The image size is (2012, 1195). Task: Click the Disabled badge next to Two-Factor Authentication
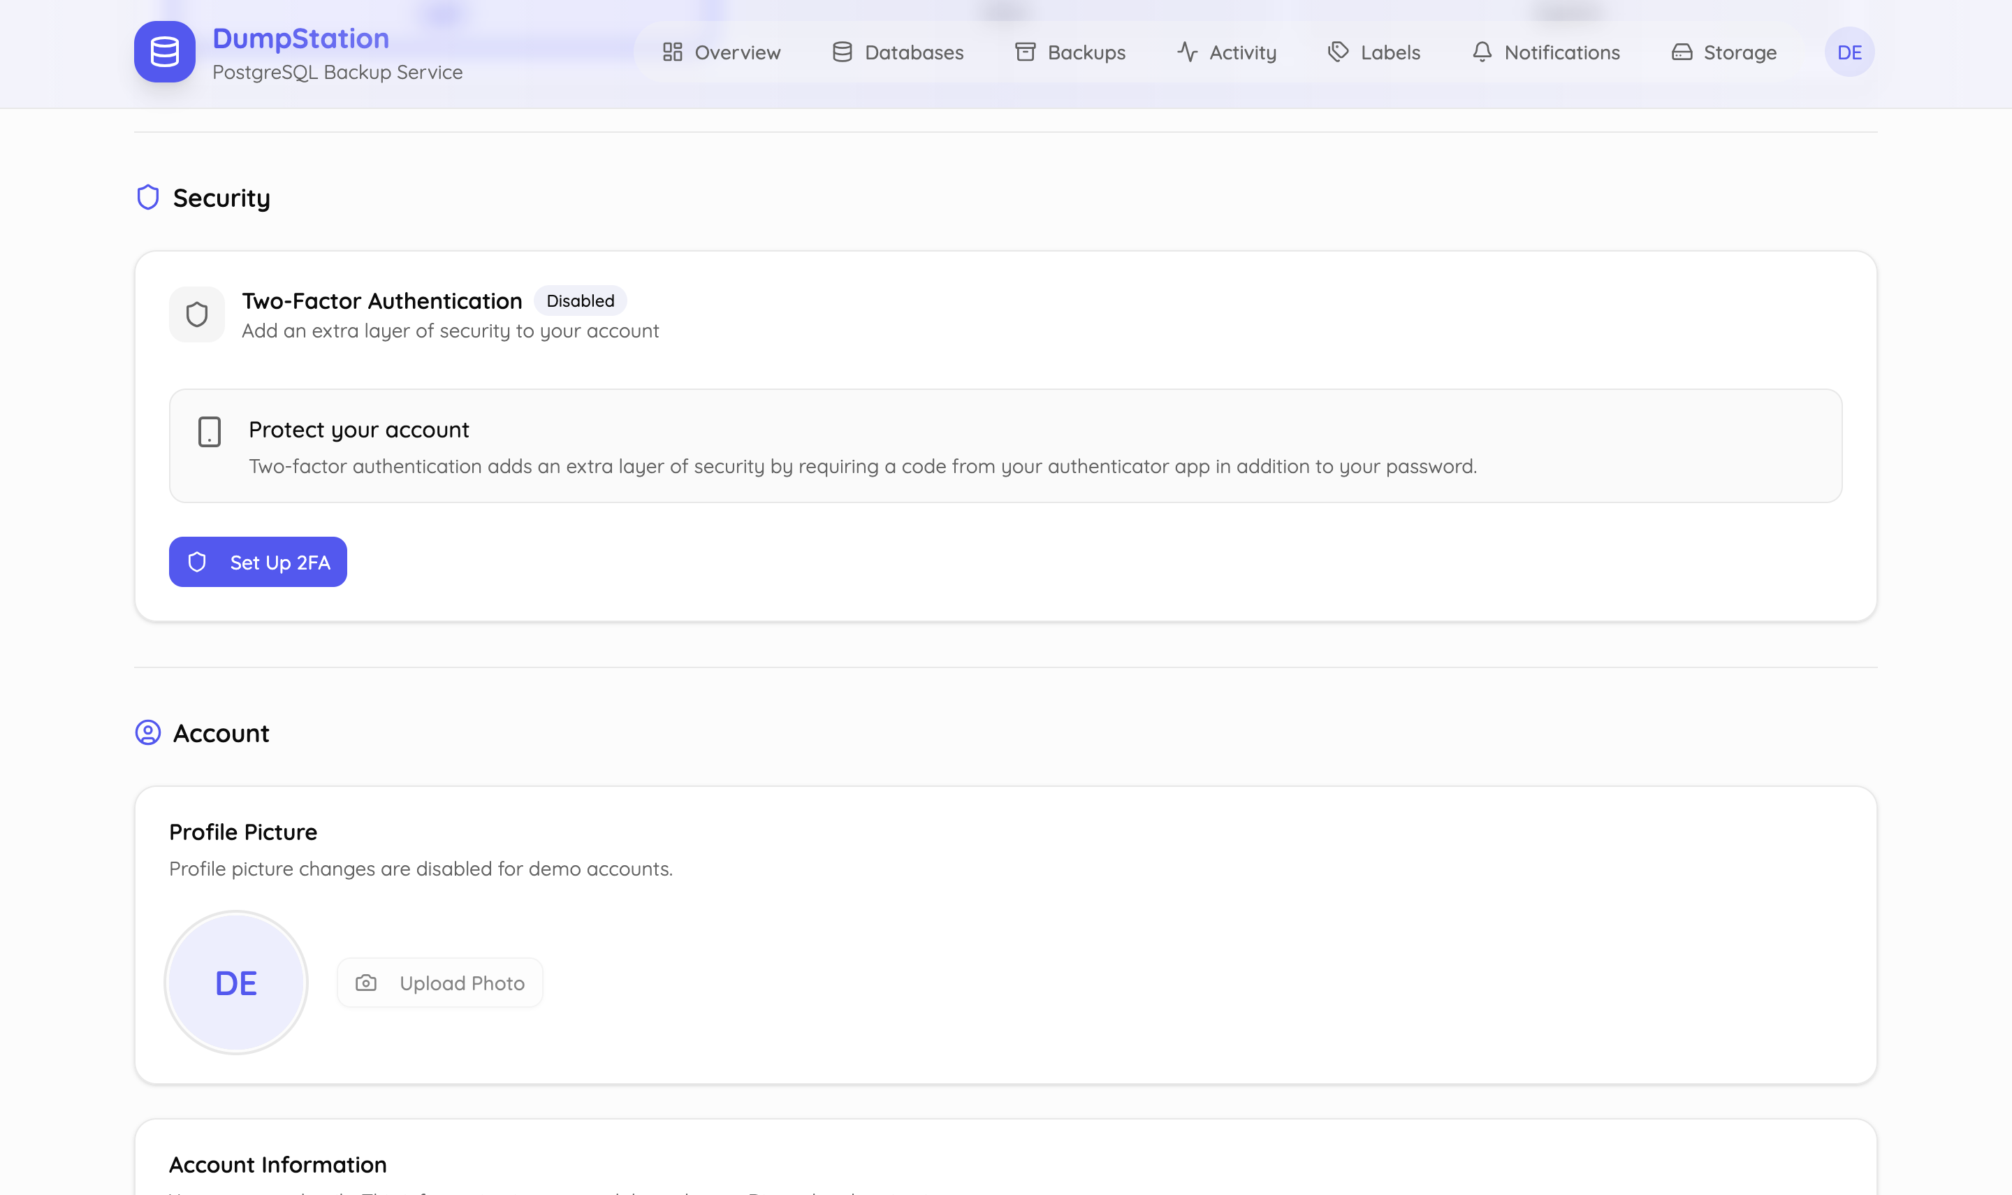pyautogui.click(x=581, y=300)
